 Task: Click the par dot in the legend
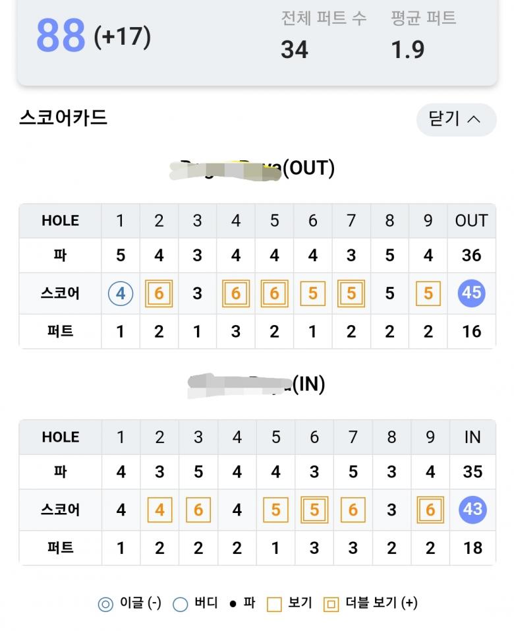[x=233, y=604]
